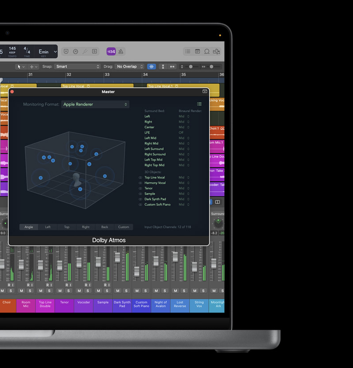Viewport: 353px width, 368px height.
Task: Click stereo-link icon next to Harmony Vocal
Action: [x=140, y=183]
